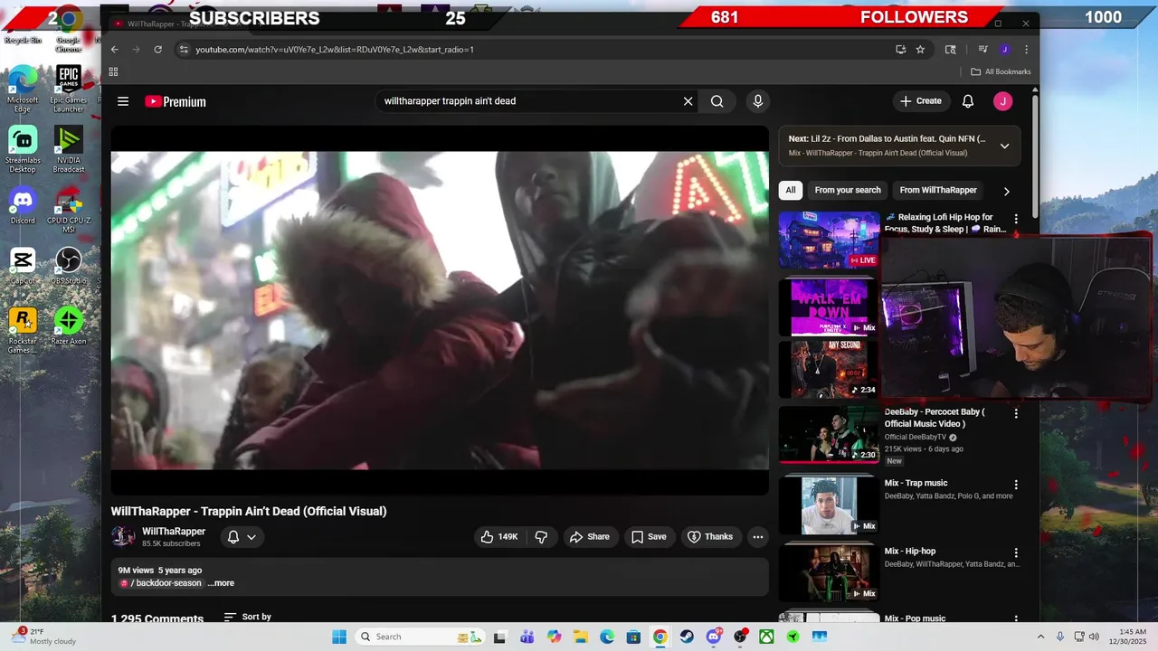Open CapCut desktop shortcut
This screenshot has height=651, width=1158.
tap(23, 266)
